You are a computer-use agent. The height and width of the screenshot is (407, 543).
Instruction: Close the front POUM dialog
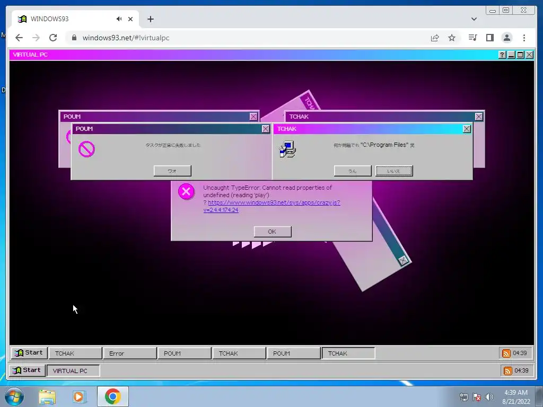(x=266, y=129)
